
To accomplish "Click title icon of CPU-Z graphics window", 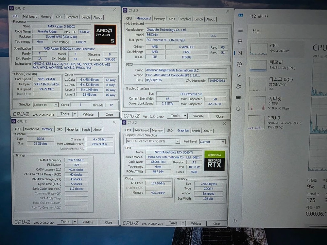I will coord(124,122).
